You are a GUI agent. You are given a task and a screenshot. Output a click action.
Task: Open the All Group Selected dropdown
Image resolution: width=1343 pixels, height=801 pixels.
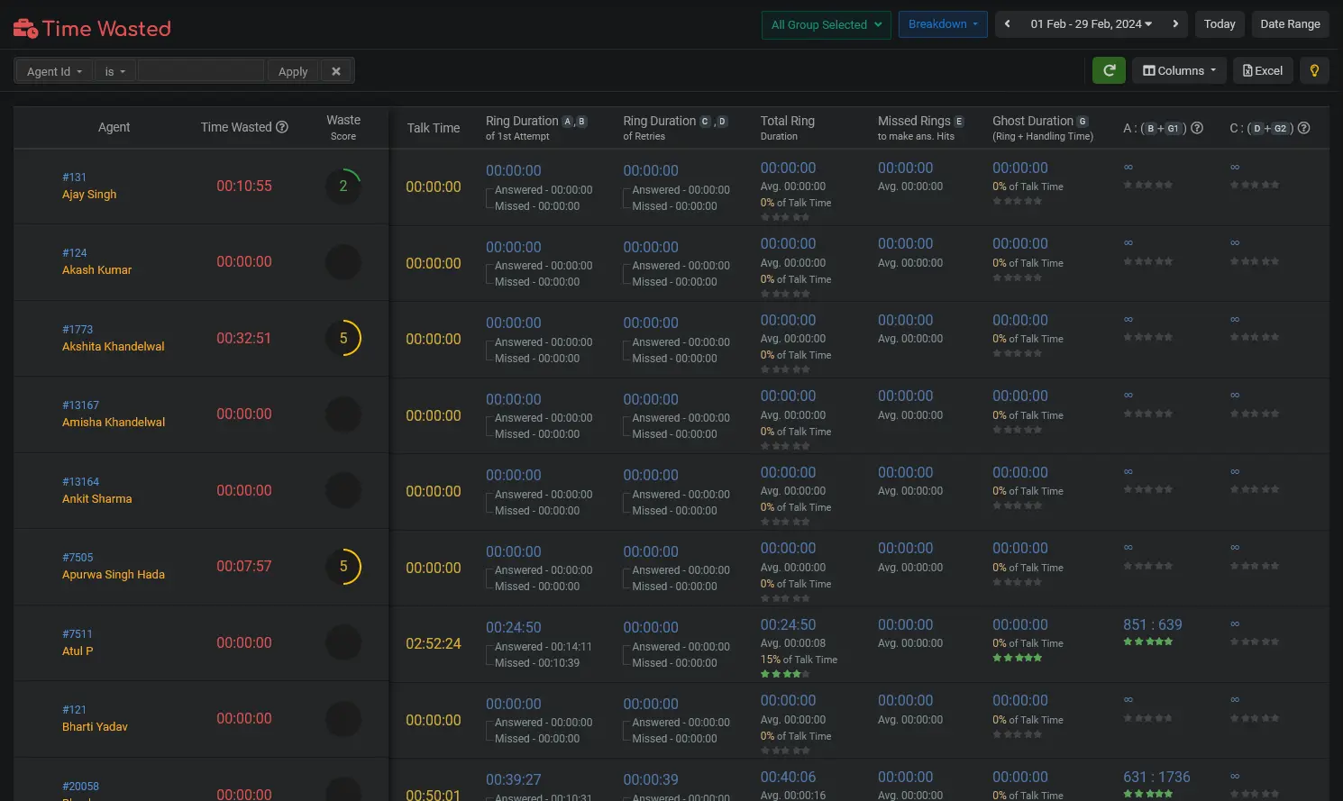[826, 24]
